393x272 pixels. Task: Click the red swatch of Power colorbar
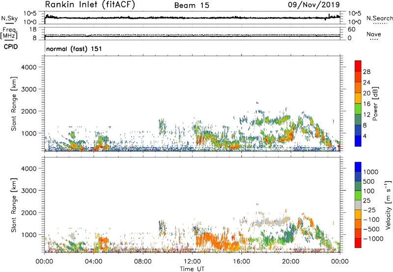click(358, 66)
